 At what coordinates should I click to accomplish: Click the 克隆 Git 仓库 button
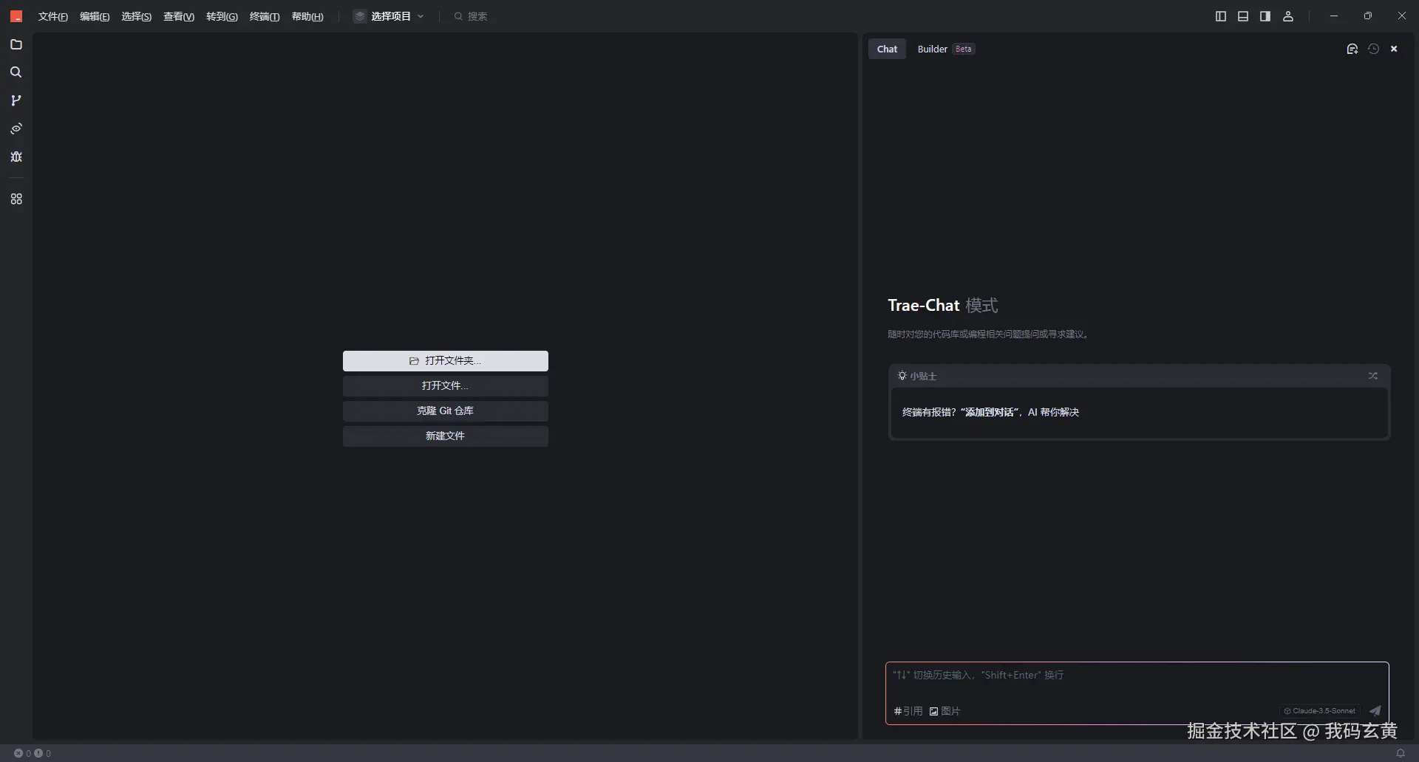coord(446,411)
